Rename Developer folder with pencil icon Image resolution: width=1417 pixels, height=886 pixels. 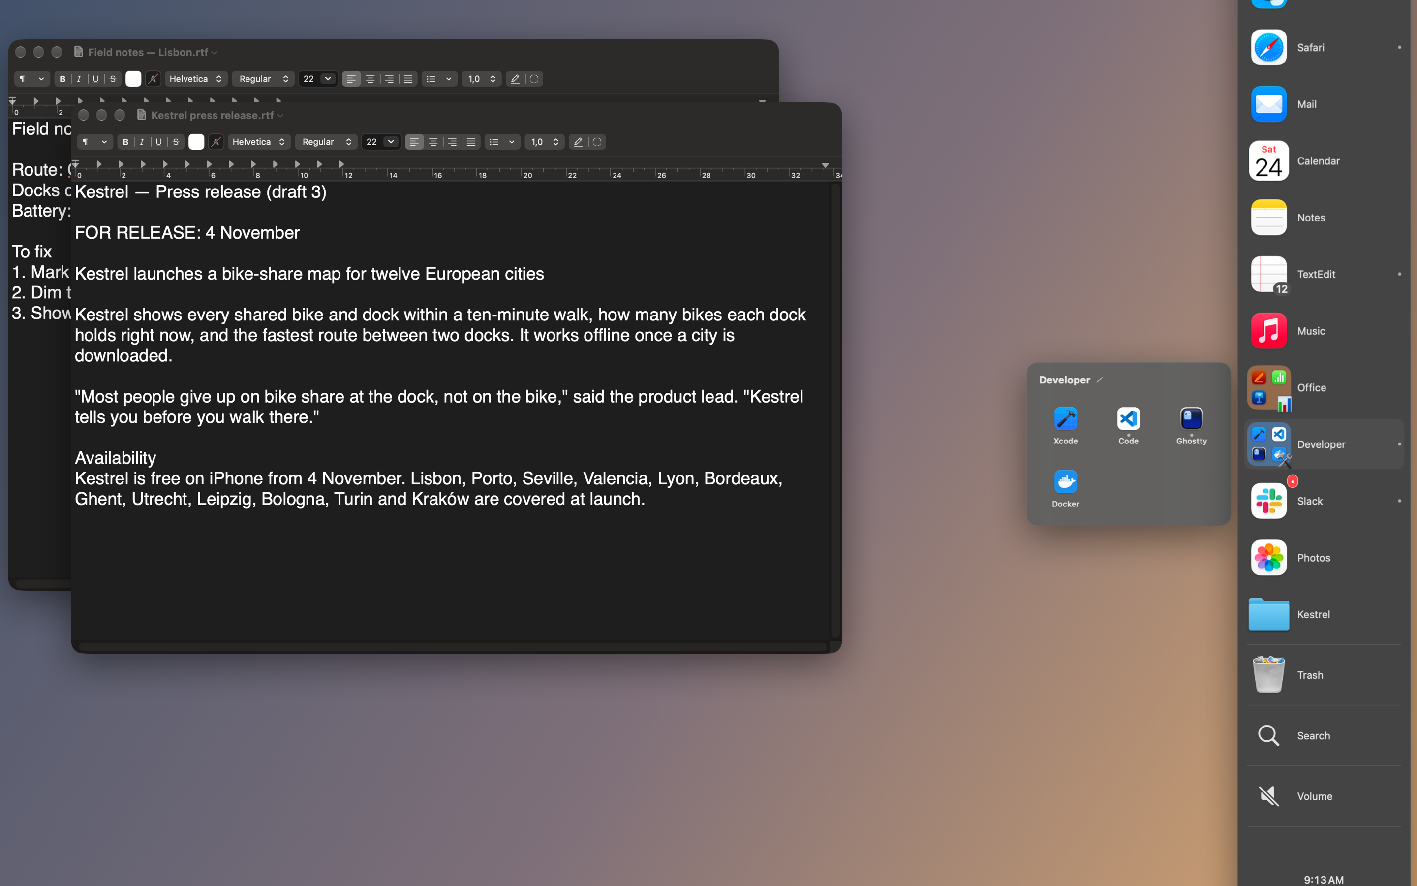pyautogui.click(x=1099, y=380)
